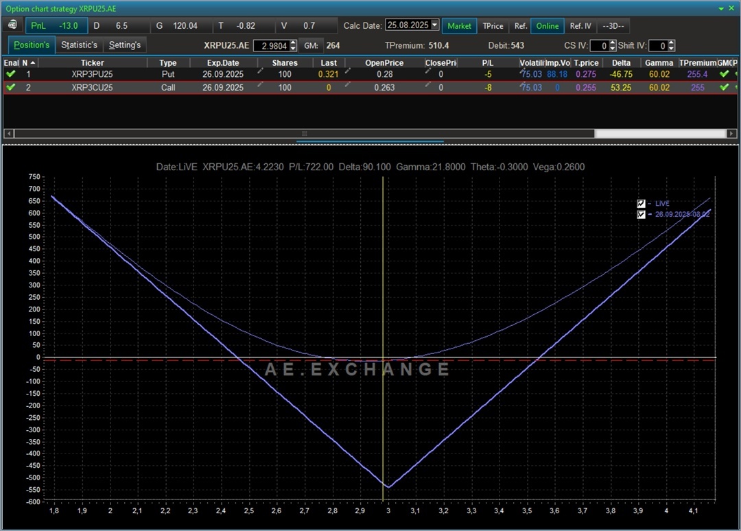741x531 pixels.
Task: Edit OpenPrice via pencil in XRP3PU25 row
Action: click(x=348, y=71)
